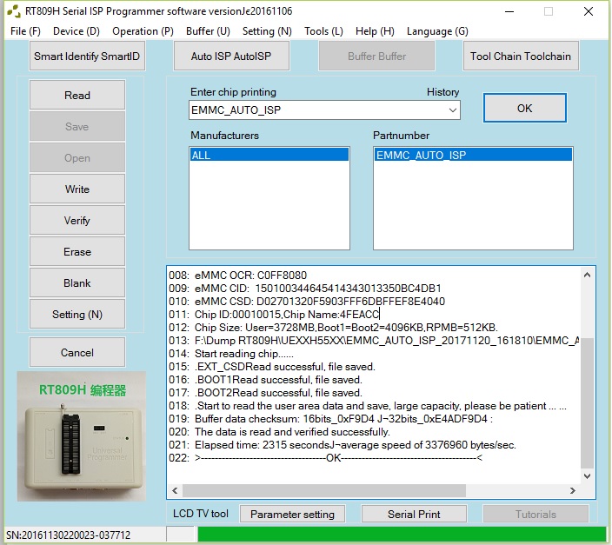Click the Read button
This screenshot has width=612, height=545.
coord(77,96)
